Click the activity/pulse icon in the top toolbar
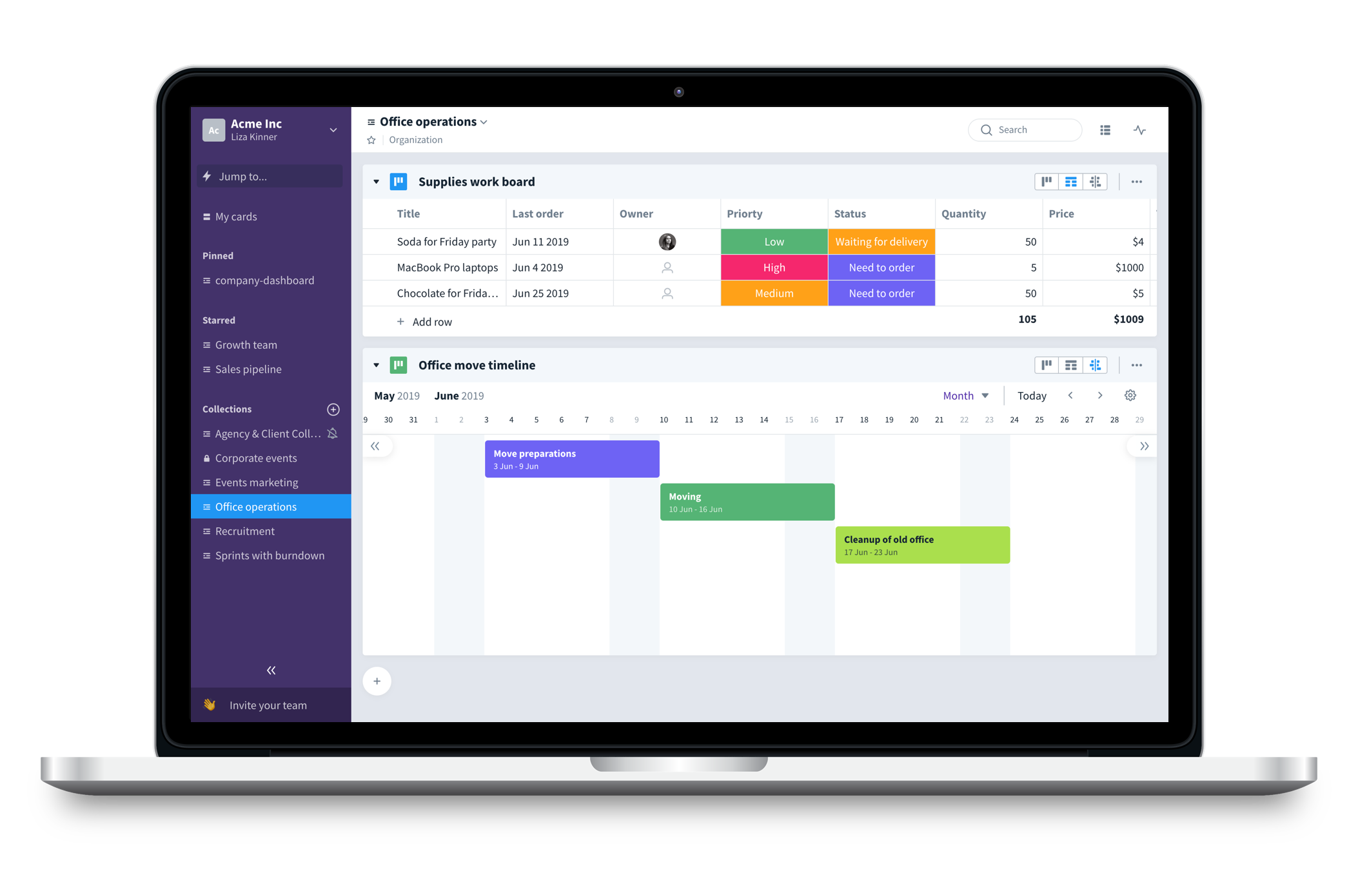Image resolution: width=1349 pixels, height=873 pixels. click(x=1139, y=130)
